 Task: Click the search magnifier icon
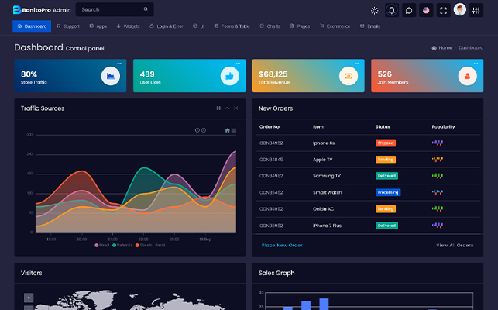click(x=146, y=9)
